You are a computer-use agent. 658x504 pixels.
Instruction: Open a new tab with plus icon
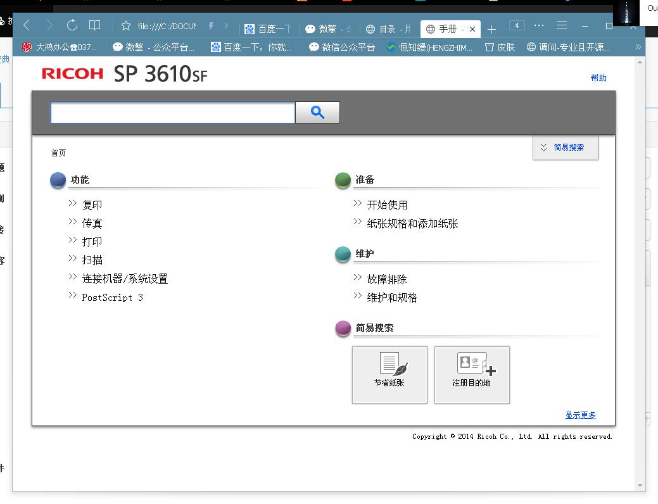[x=492, y=29]
